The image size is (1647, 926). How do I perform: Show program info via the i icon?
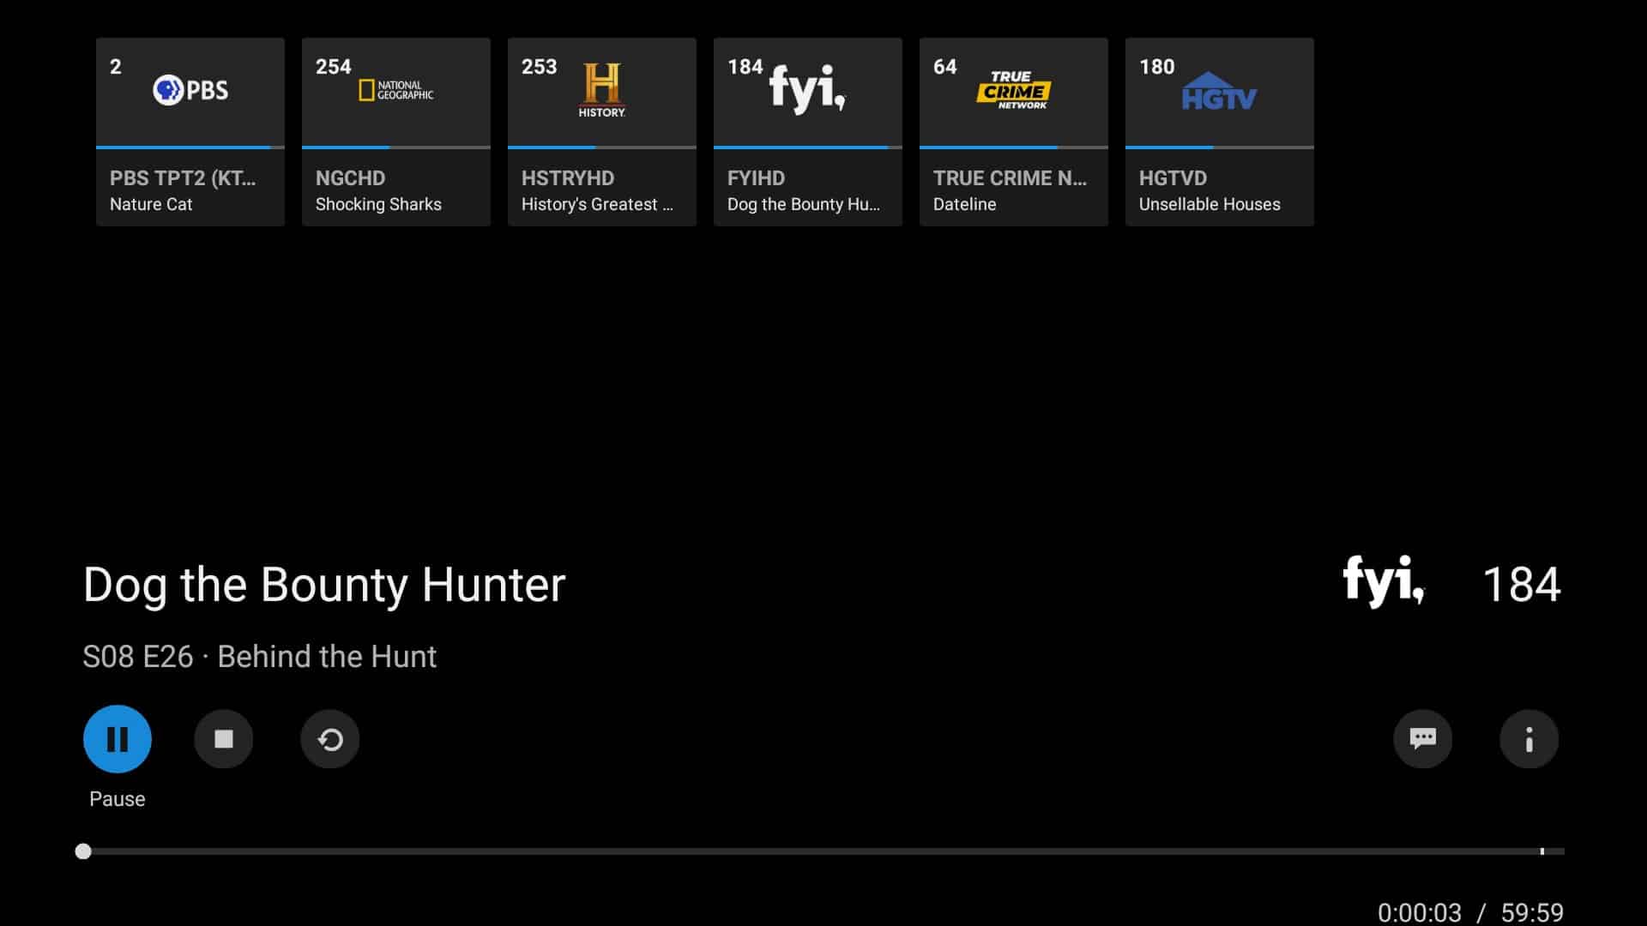[1529, 739]
